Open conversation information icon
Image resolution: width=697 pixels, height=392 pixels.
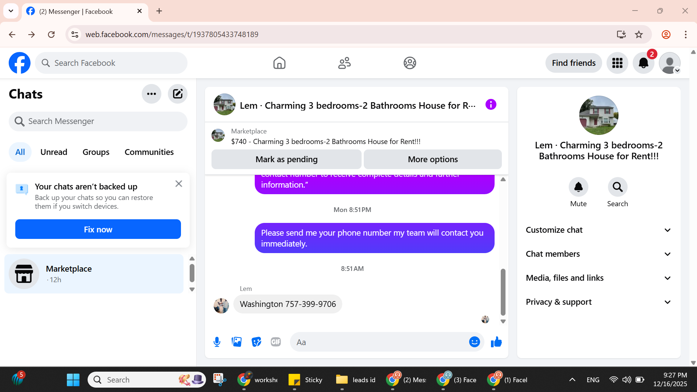(x=491, y=105)
